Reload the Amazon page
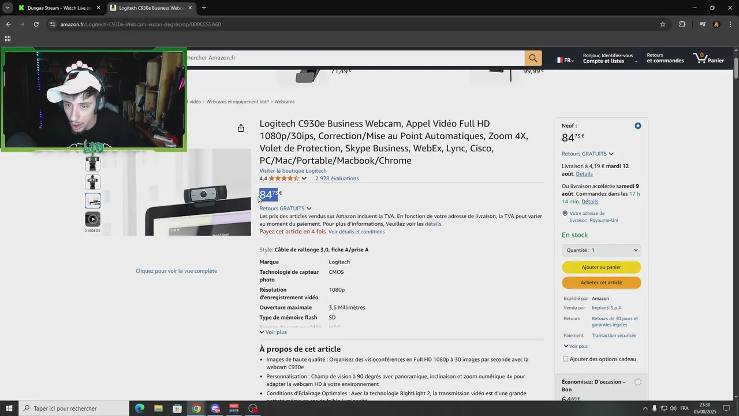The width and height of the screenshot is (739, 416). pos(36,24)
